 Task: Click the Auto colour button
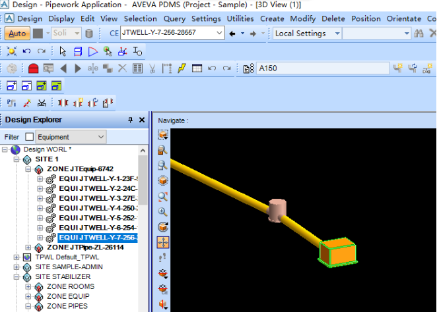[x=18, y=33]
